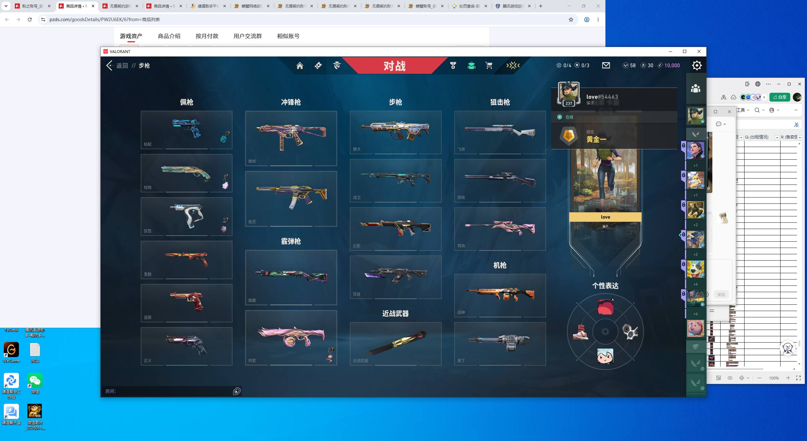Collapse the spreadsheet ribbon with chevron
Screen dimensions: 807x441
(796, 110)
